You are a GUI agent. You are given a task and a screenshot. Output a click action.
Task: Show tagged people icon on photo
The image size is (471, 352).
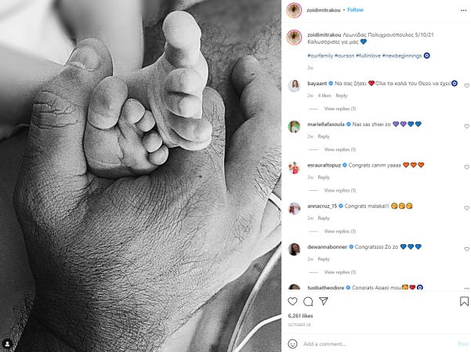click(7, 343)
